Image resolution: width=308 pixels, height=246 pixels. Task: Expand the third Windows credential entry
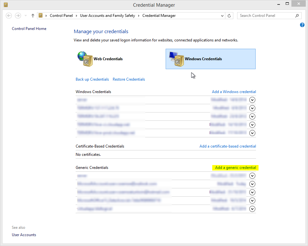point(252,116)
